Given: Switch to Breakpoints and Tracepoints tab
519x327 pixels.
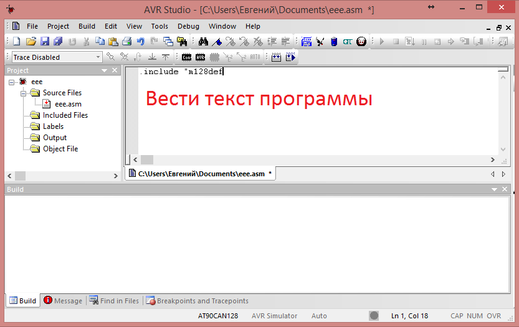Looking at the screenshot, I should point(198,300).
